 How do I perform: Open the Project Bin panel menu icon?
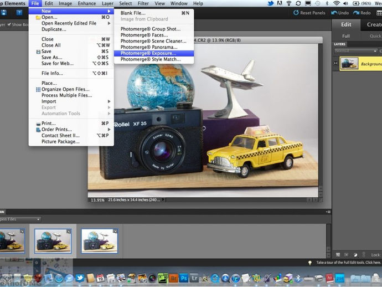point(328,212)
